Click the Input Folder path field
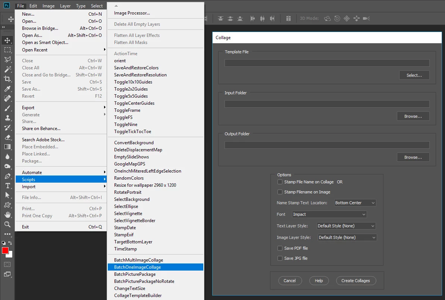The width and height of the screenshot is (445, 300). point(327,104)
